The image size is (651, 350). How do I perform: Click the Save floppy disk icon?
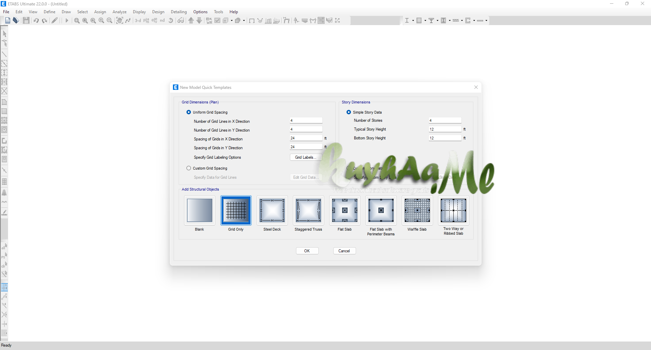pyautogui.click(x=26, y=20)
